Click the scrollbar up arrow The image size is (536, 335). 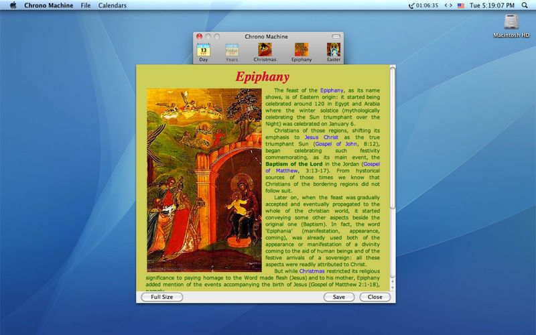pyautogui.click(x=393, y=281)
